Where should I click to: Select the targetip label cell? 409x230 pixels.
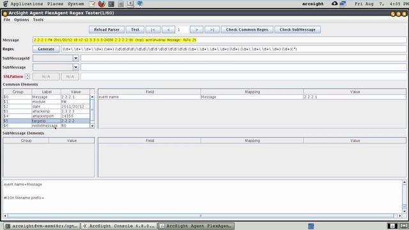click(47, 121)
